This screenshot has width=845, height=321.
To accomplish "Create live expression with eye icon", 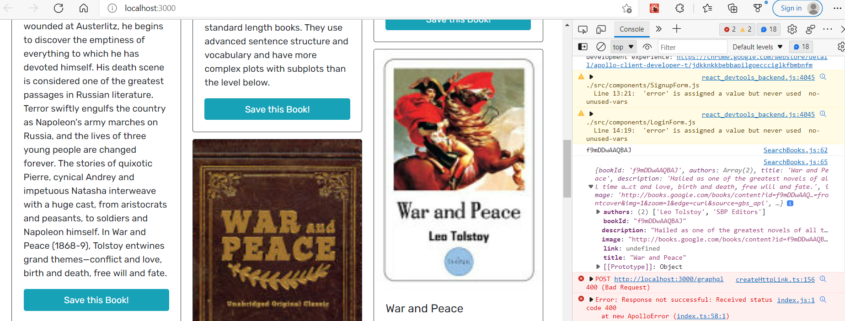I will coord(647,47).
